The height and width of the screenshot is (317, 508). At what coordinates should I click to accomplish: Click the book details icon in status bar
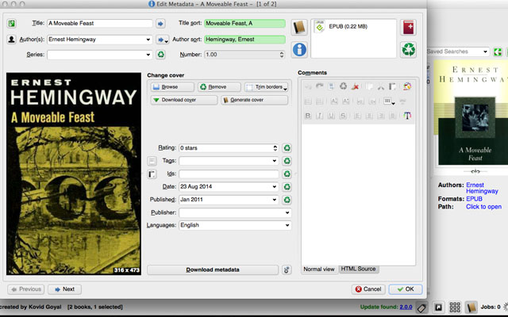click(471, 307)
